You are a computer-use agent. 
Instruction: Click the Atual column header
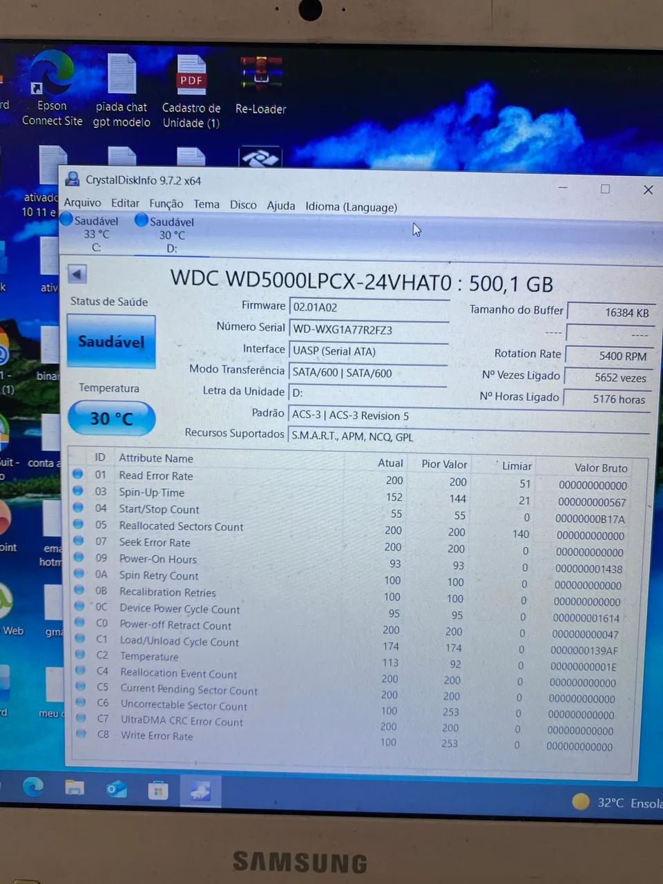[390, 463]
